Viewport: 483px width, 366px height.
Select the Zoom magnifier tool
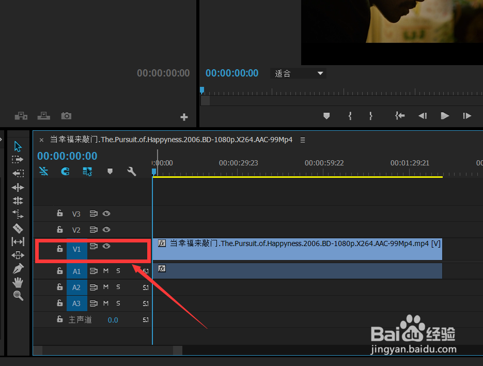[18, 295]
